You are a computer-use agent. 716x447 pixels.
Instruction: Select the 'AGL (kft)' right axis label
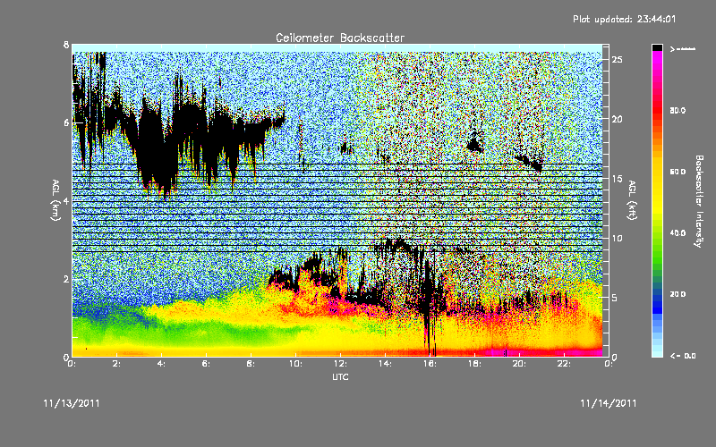pyautogui.click(x=632, y=200)
